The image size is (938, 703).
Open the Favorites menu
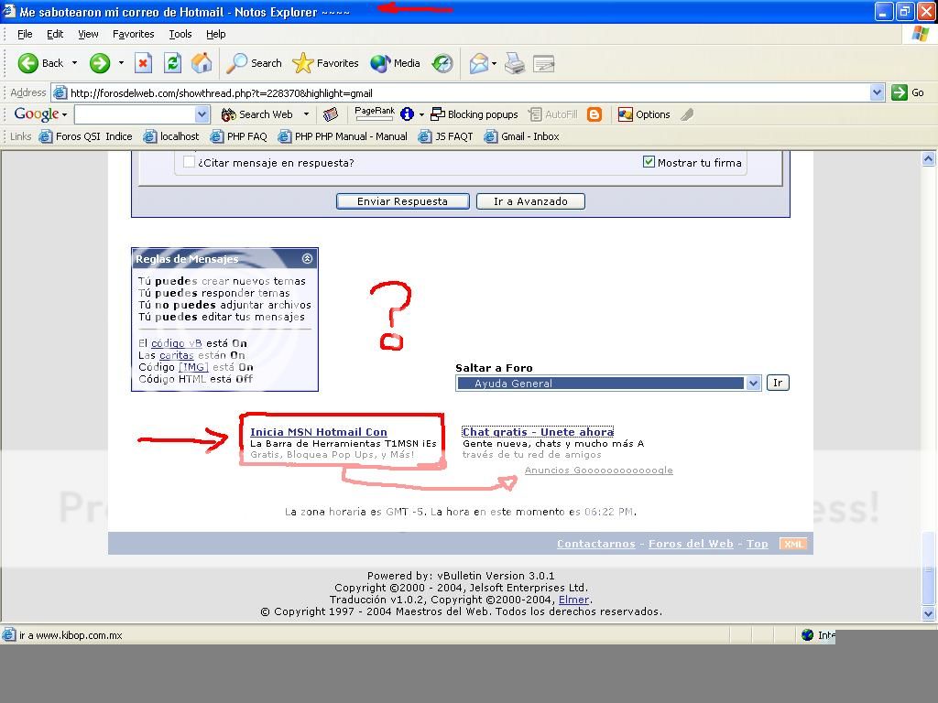pyautogui.click(x=134, y=34)
